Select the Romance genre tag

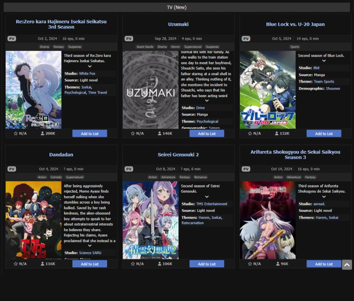[x=200, y=177]
